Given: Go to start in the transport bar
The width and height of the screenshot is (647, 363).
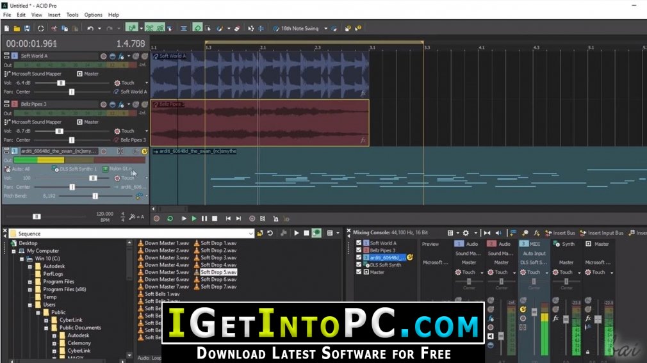Looking at the screenshot, I should click(x=228, y=218).
